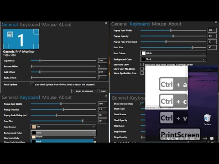This screenshot has height=164, width=219.
Task: Click the Bottom Offset value field
Action: tap(103, 66)
